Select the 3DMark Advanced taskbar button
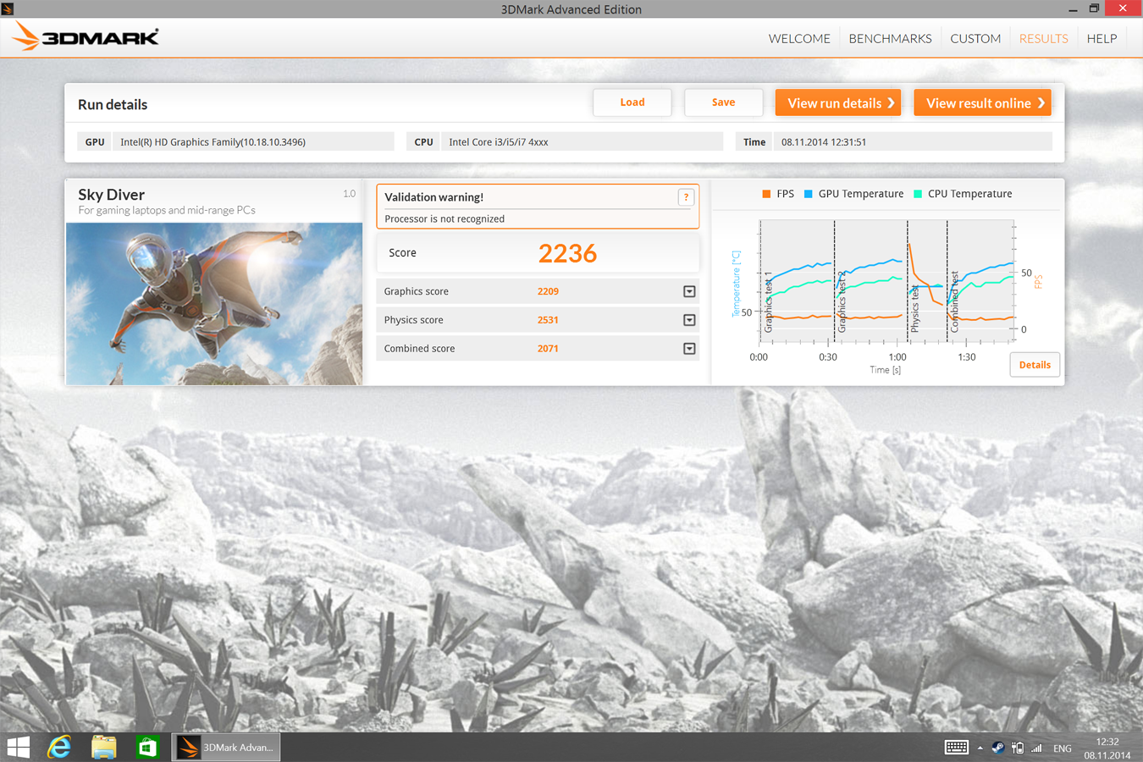The image size is (1143, 762). 226,747
